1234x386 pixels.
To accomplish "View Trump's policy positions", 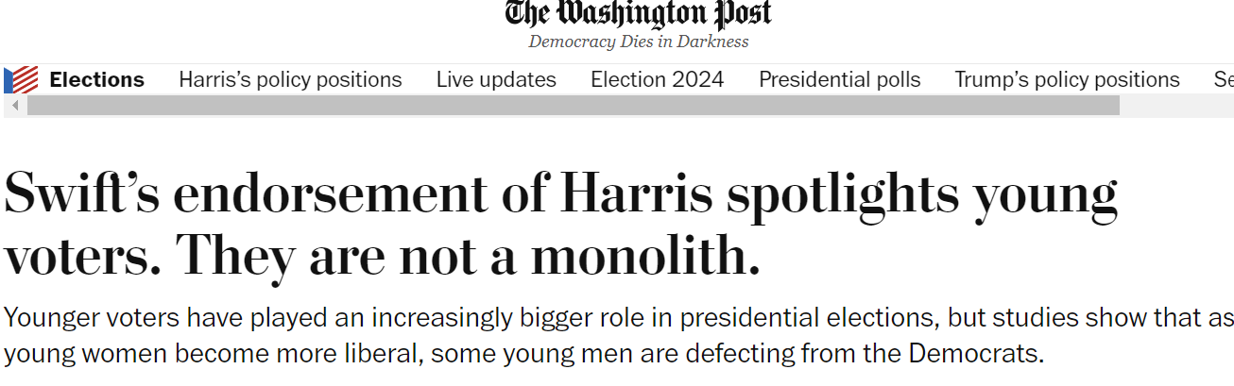I will tap(1067, 80).
